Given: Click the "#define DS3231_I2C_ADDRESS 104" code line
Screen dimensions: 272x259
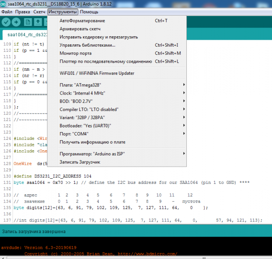Looking at the screenshot, I should click(x=52, y=176).
